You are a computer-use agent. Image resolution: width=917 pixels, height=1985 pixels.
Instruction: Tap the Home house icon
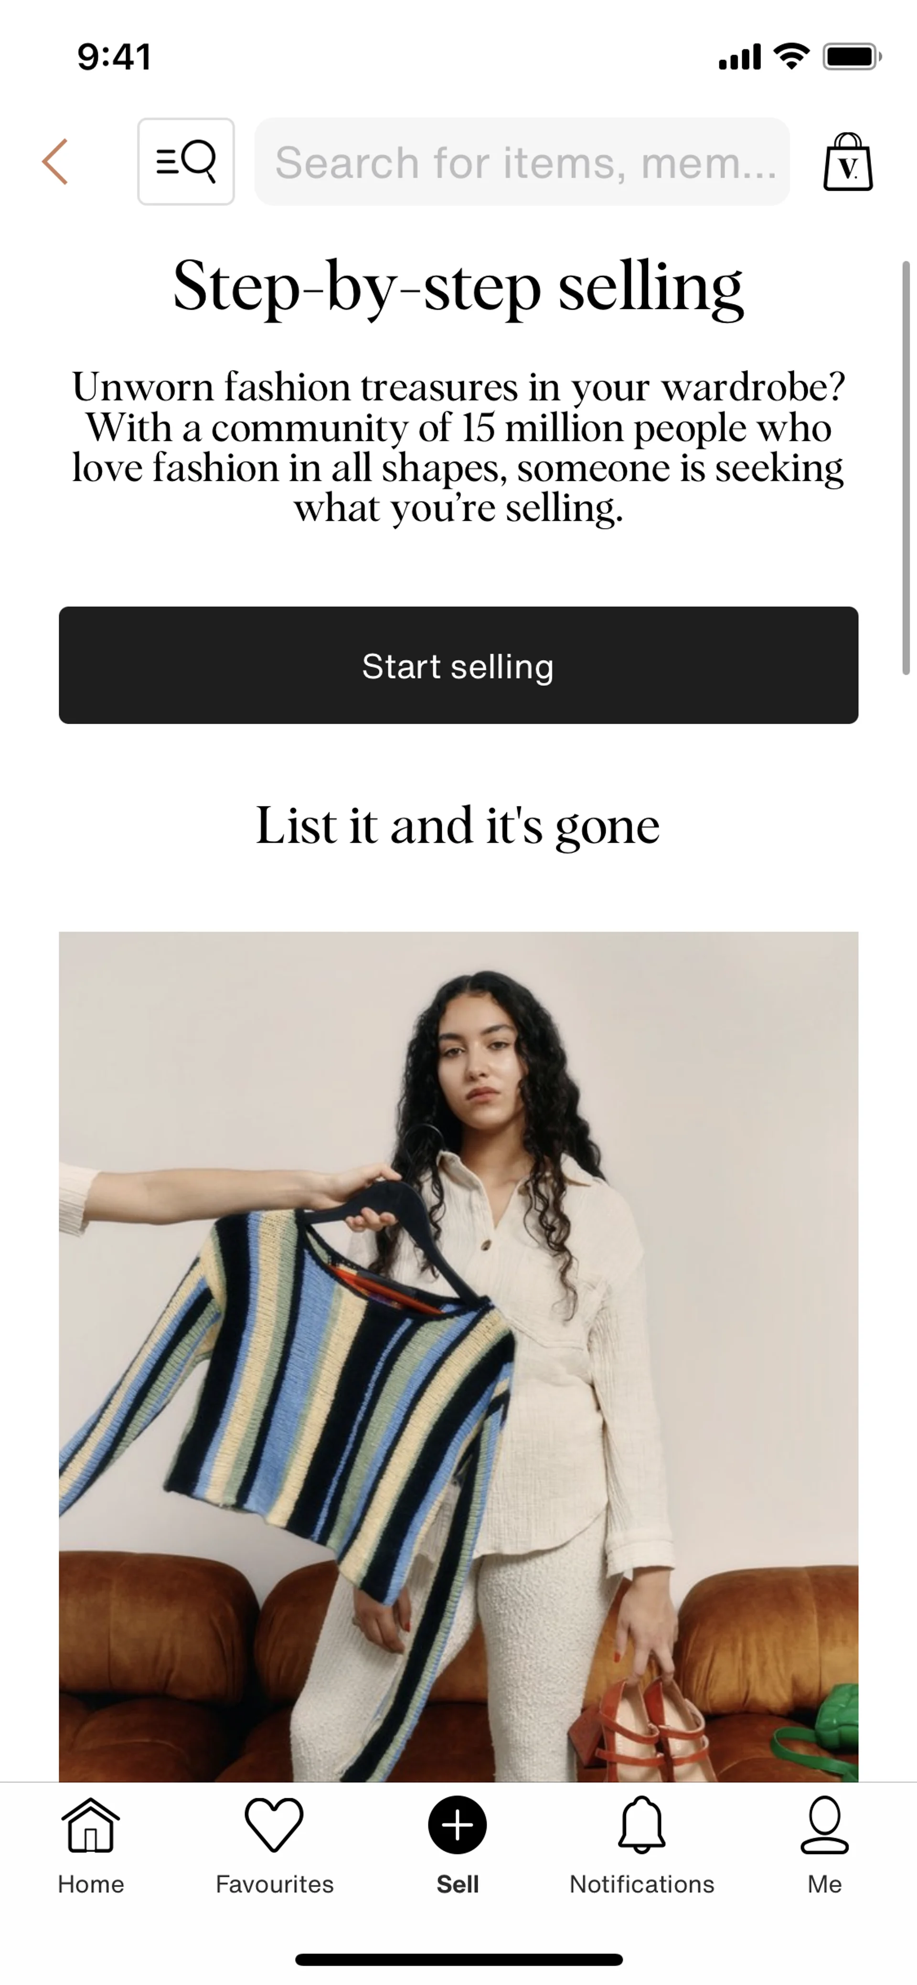tap(91, 1825)
